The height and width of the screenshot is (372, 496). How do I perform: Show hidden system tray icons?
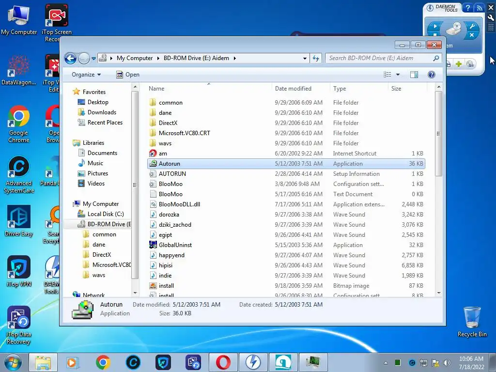point(386,363)
